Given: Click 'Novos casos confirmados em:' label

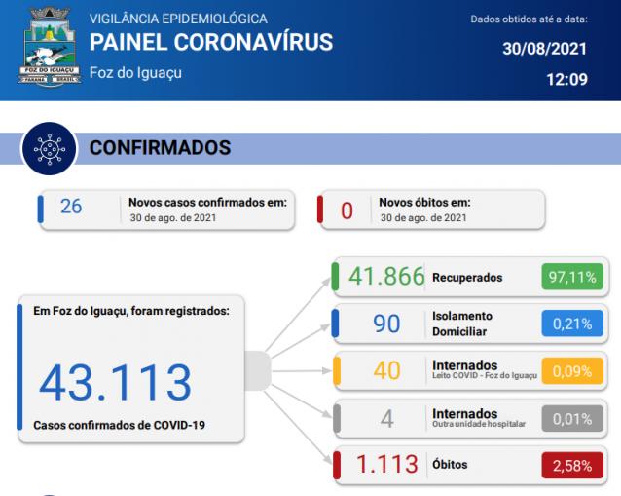Looking at the screenshot, I should (207, 203).
